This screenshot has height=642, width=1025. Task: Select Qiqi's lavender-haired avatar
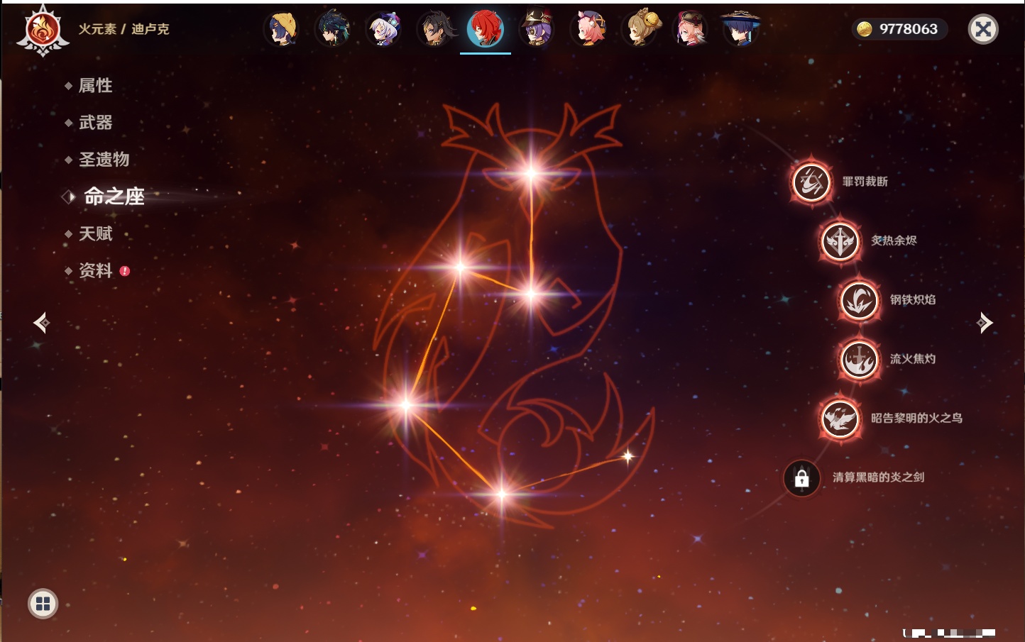[x=384, y=29]
